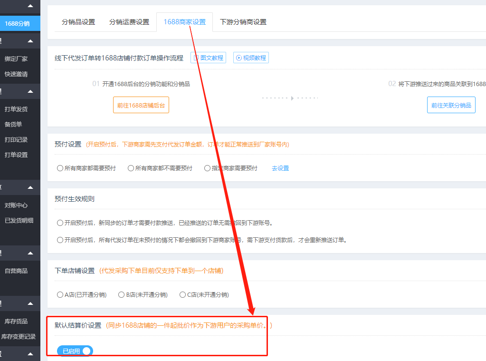Click 前往关联分销品 button

tap(451, 105)
